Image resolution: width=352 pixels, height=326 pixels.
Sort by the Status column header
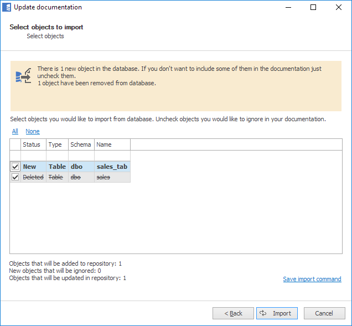pyautogui.click(x=33, y=144)
